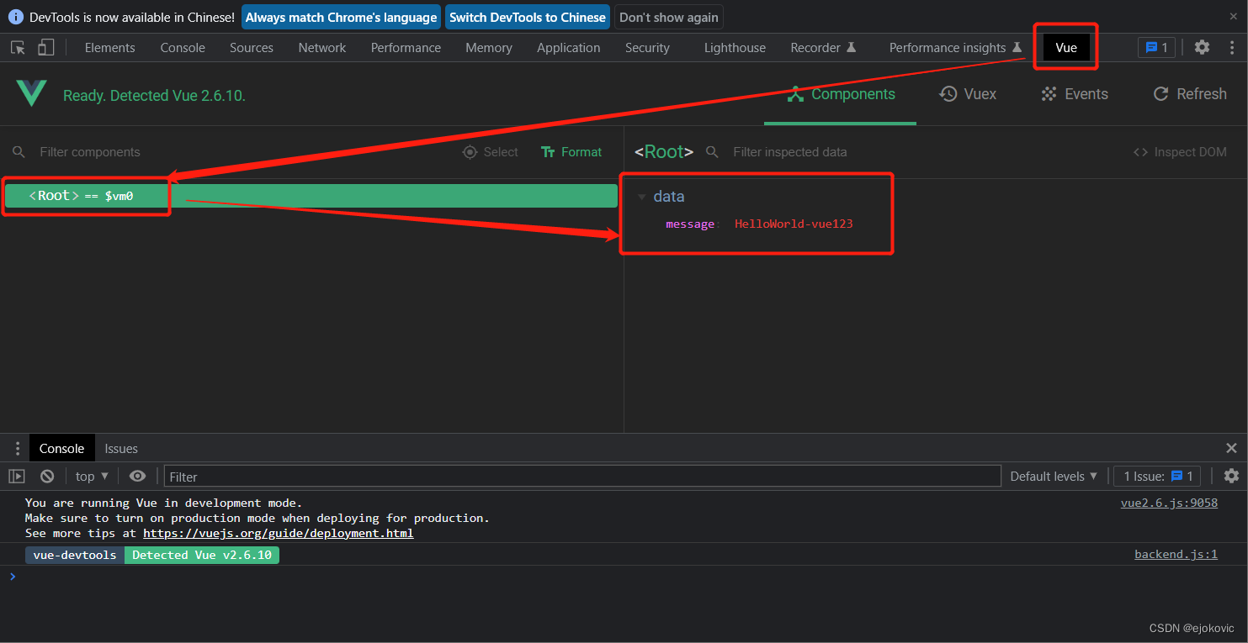Open the vuejs.org deployment guide link
The width and height of the screenshot is (1248, 643).
(278, 533)
